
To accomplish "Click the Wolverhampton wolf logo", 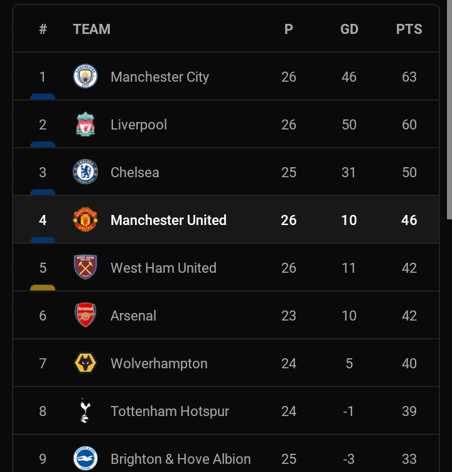I will [x=85, y=363].
